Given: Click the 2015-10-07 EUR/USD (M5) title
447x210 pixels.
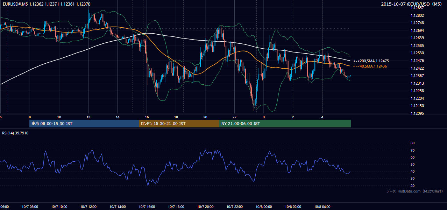Looking at the screenshot, I should click(412, 4).
